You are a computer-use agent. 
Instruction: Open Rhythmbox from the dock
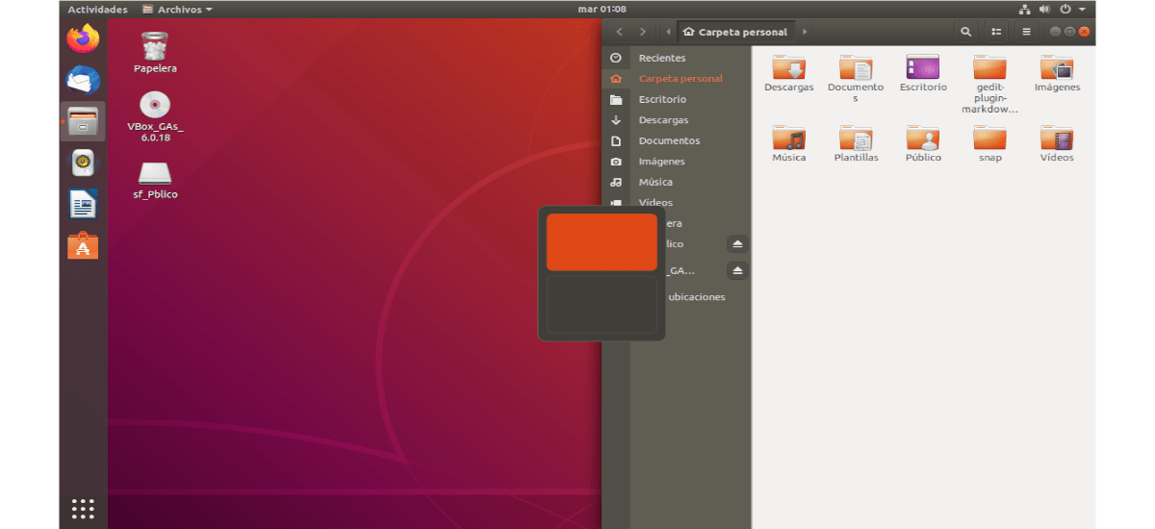pyautogui.click(x=83, y=164)
